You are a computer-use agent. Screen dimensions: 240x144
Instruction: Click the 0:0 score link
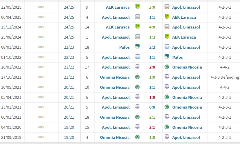(x=152, y=107)
